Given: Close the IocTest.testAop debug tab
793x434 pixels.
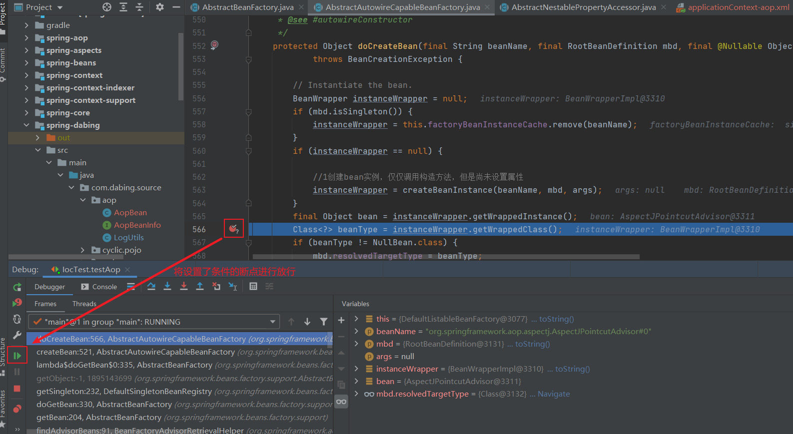Looking at the screenshot, I should 127,270.
